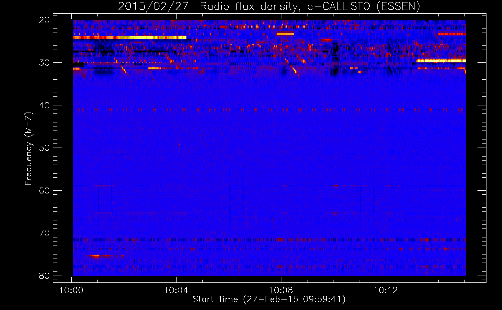Click the 20 frequency tick label
Viewport: 502px width, 310px height.
pos(45,20)
